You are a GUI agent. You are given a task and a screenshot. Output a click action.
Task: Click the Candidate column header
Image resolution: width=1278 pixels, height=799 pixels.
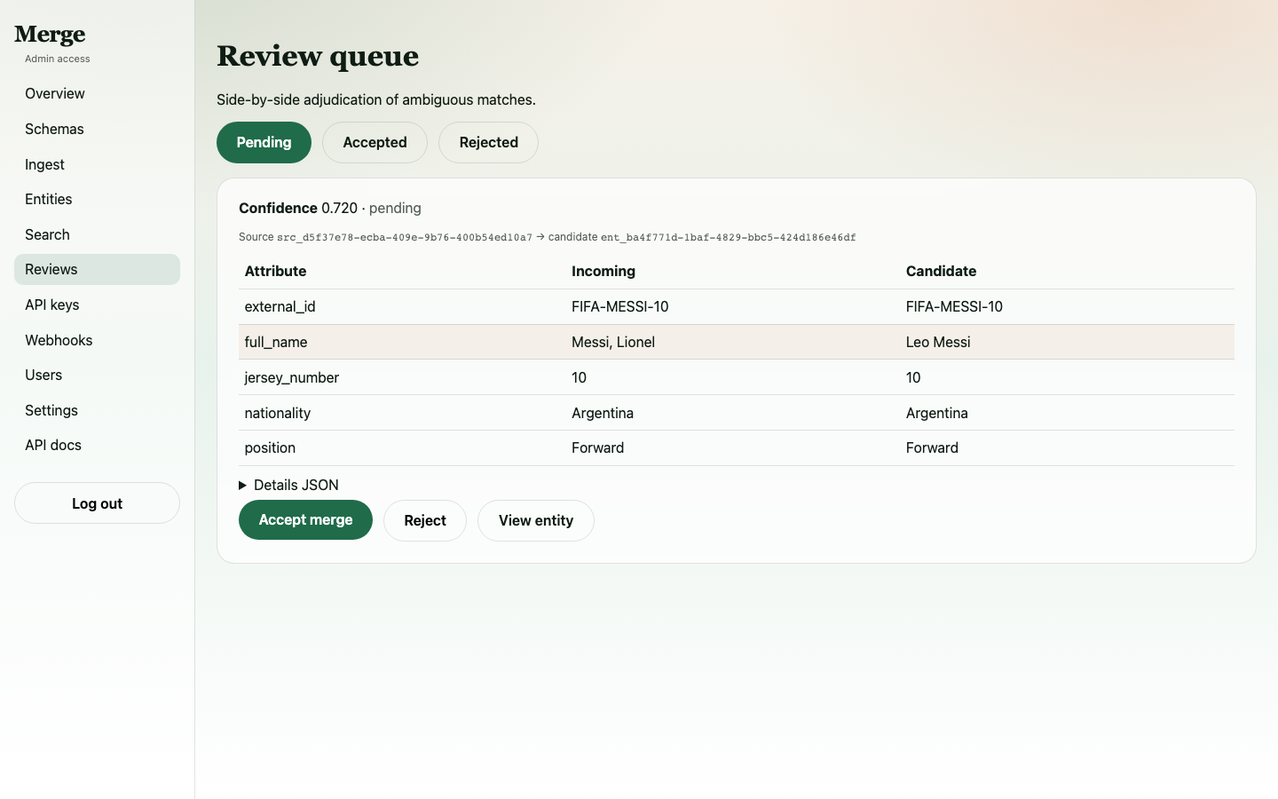[x=941, y=271]
